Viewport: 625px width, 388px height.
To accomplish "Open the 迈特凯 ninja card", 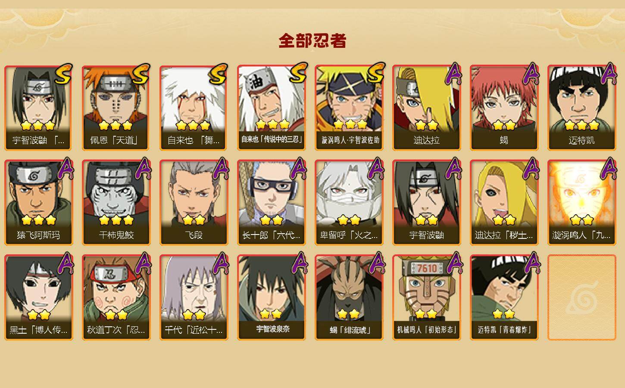I will coord(582,108).
